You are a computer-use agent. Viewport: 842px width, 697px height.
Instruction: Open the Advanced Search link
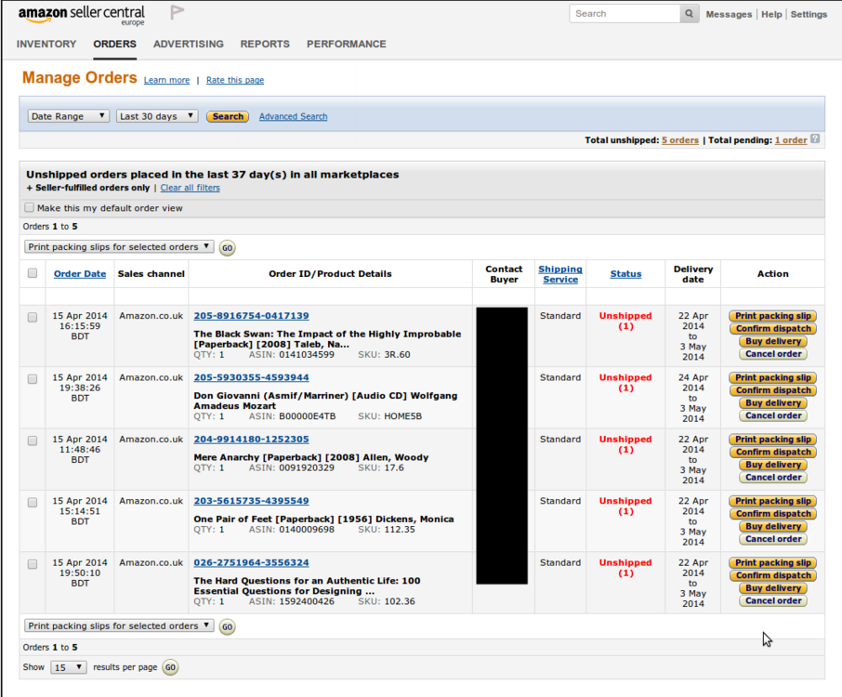(x=293, y=116)
